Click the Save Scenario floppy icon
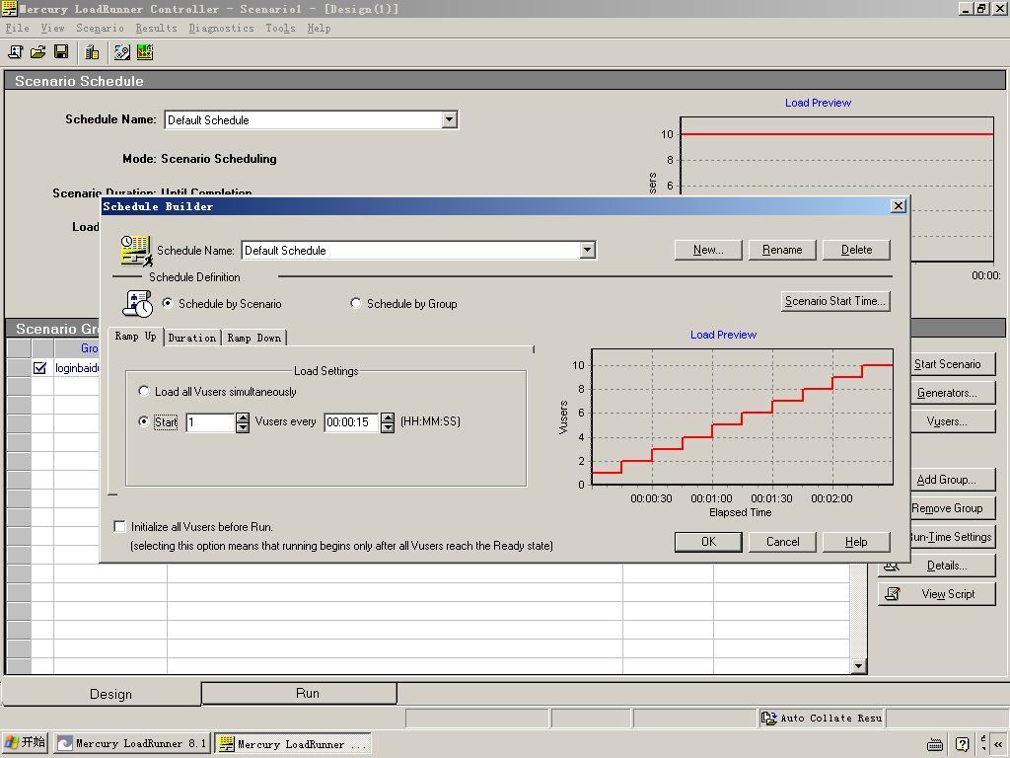The image size is (1010, 758). (x=61, y=52)
